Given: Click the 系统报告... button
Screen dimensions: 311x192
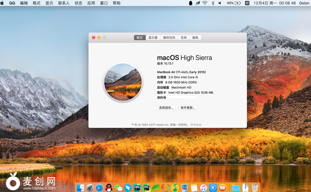Looking at the screenshot, I should point(166,108).
